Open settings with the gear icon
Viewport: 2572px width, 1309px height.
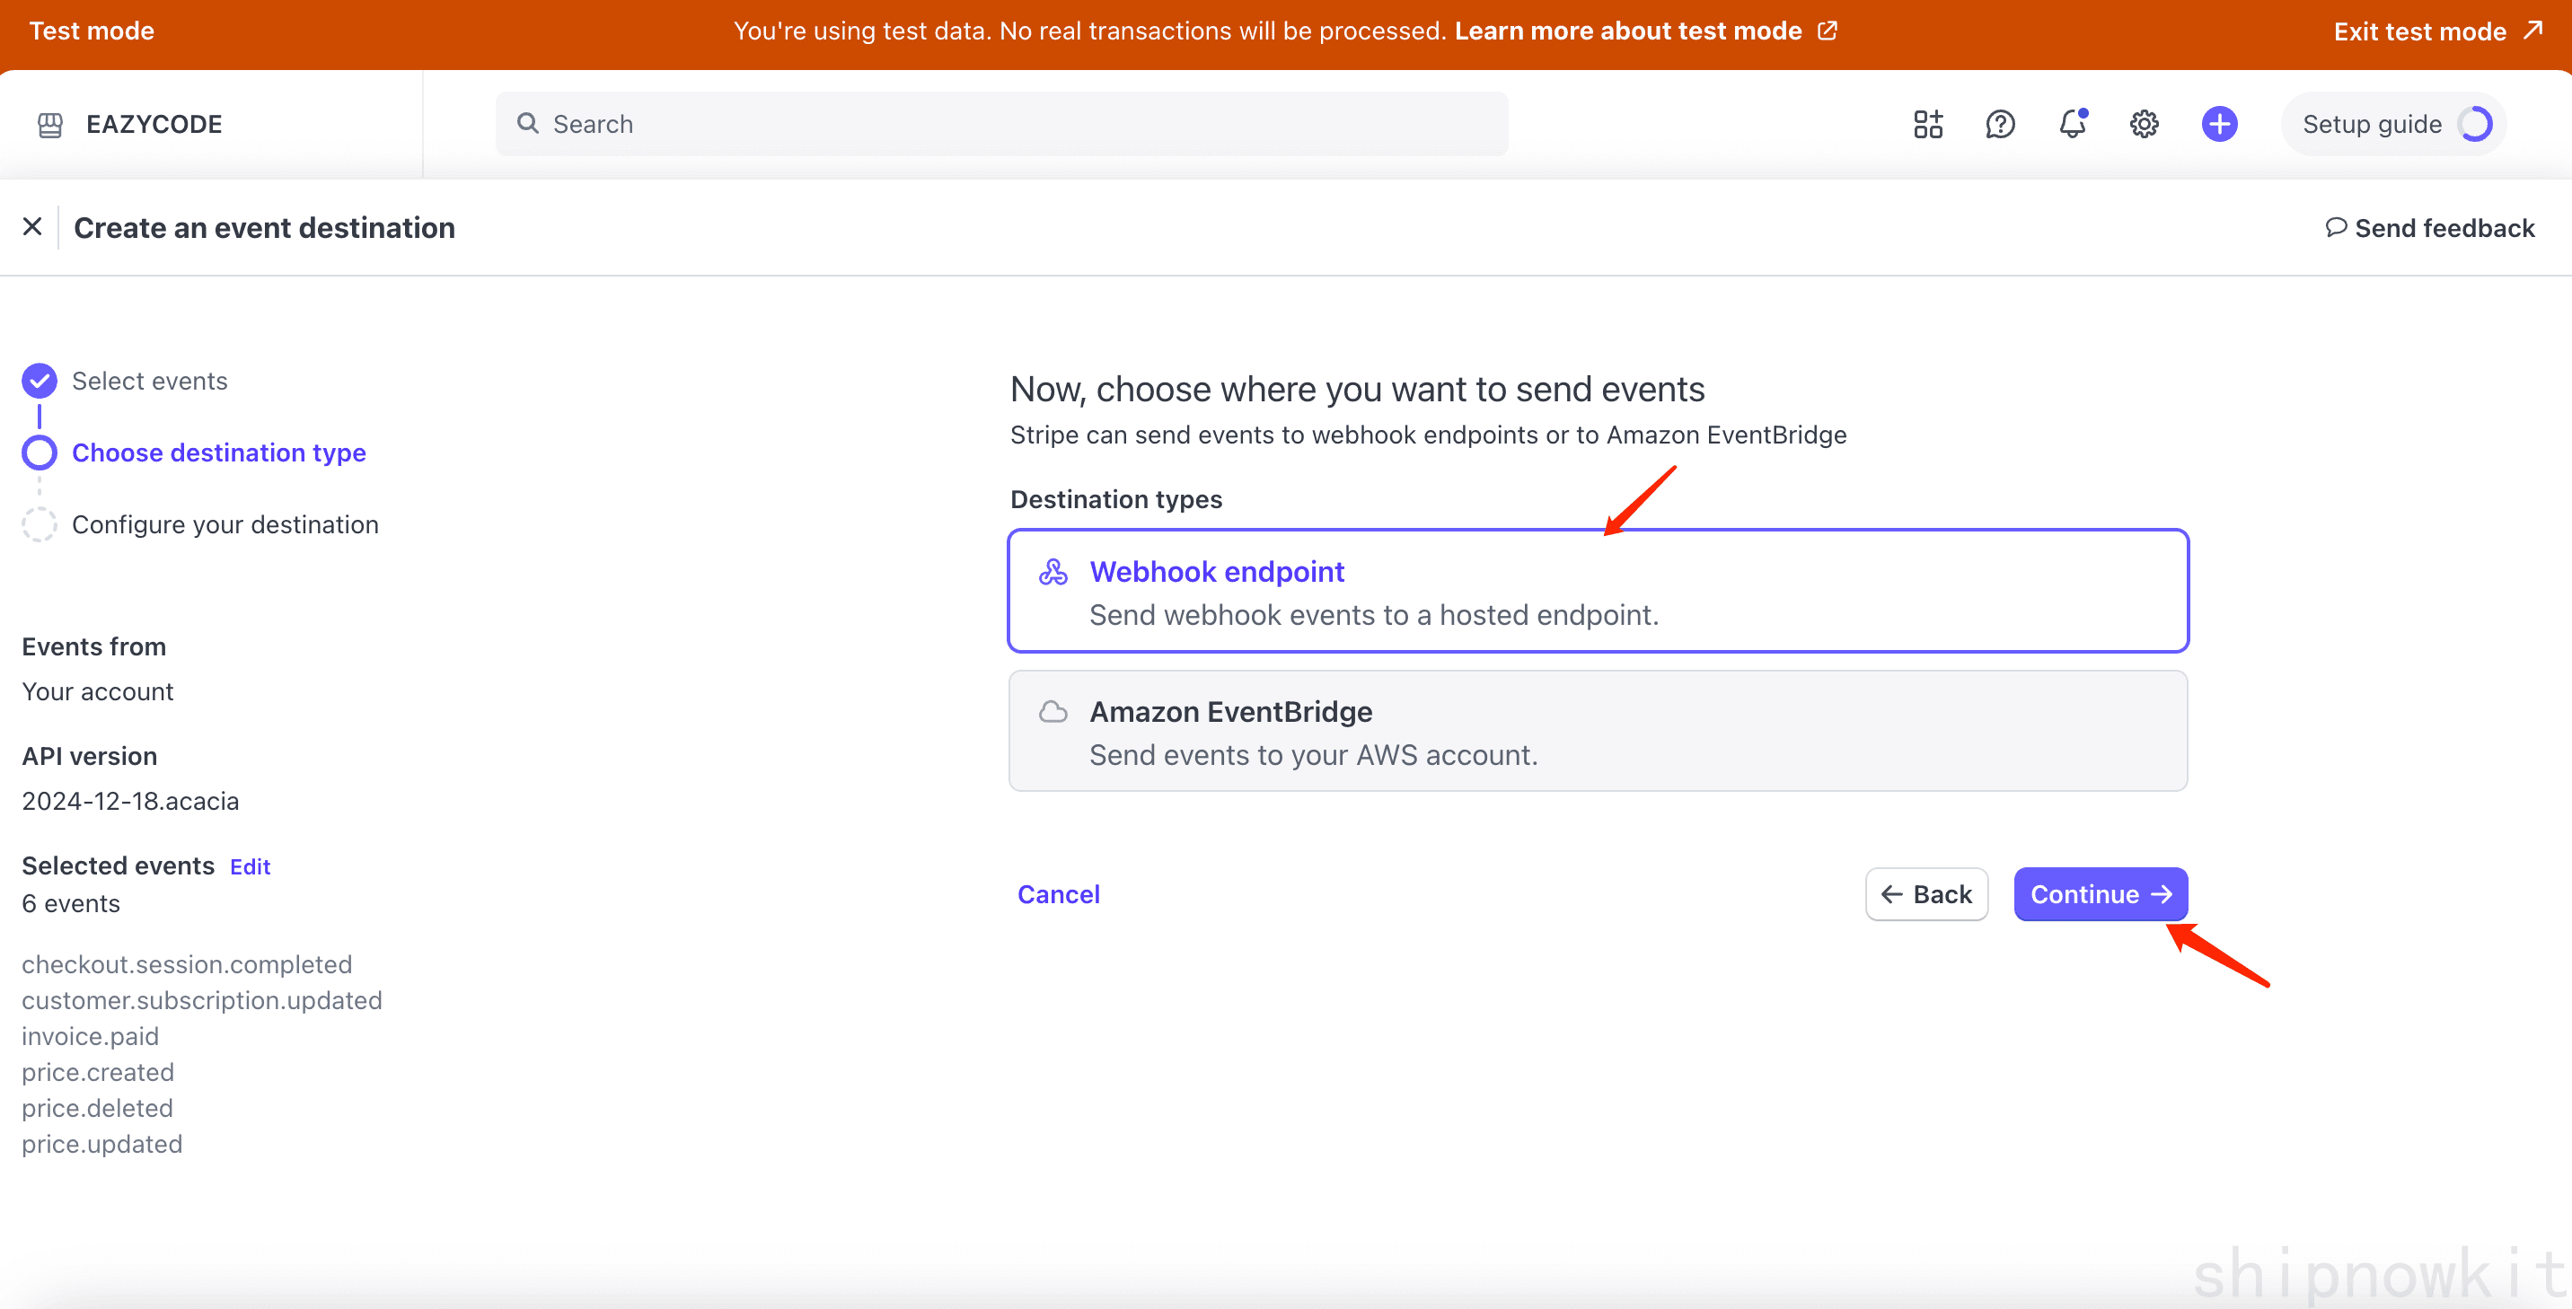pyautogui.click(x=2144, y=123)
